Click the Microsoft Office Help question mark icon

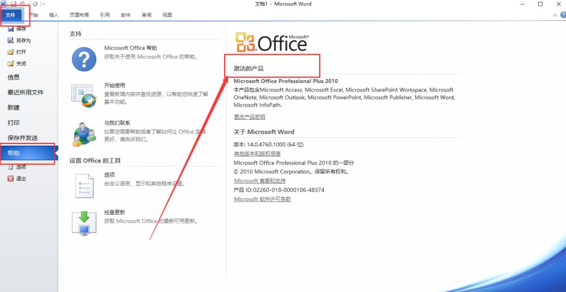click(x=84, y=59)
